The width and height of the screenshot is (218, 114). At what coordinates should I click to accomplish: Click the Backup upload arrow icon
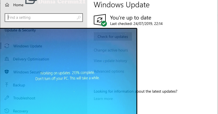(x=7, y=85)
